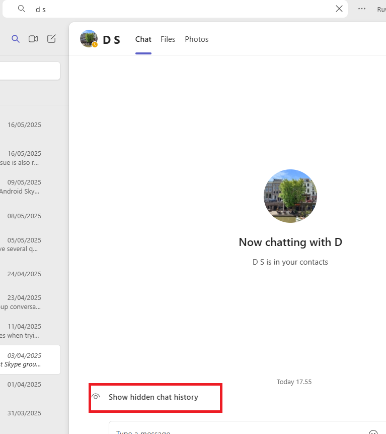Open chat dated 05/05/2025 'several q...'
This screenshot has width=386, height=434.
(x=30, y=244)
